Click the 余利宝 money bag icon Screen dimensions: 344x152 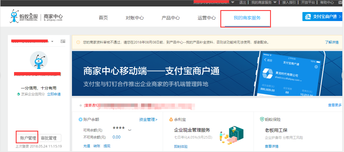point(171,119)
